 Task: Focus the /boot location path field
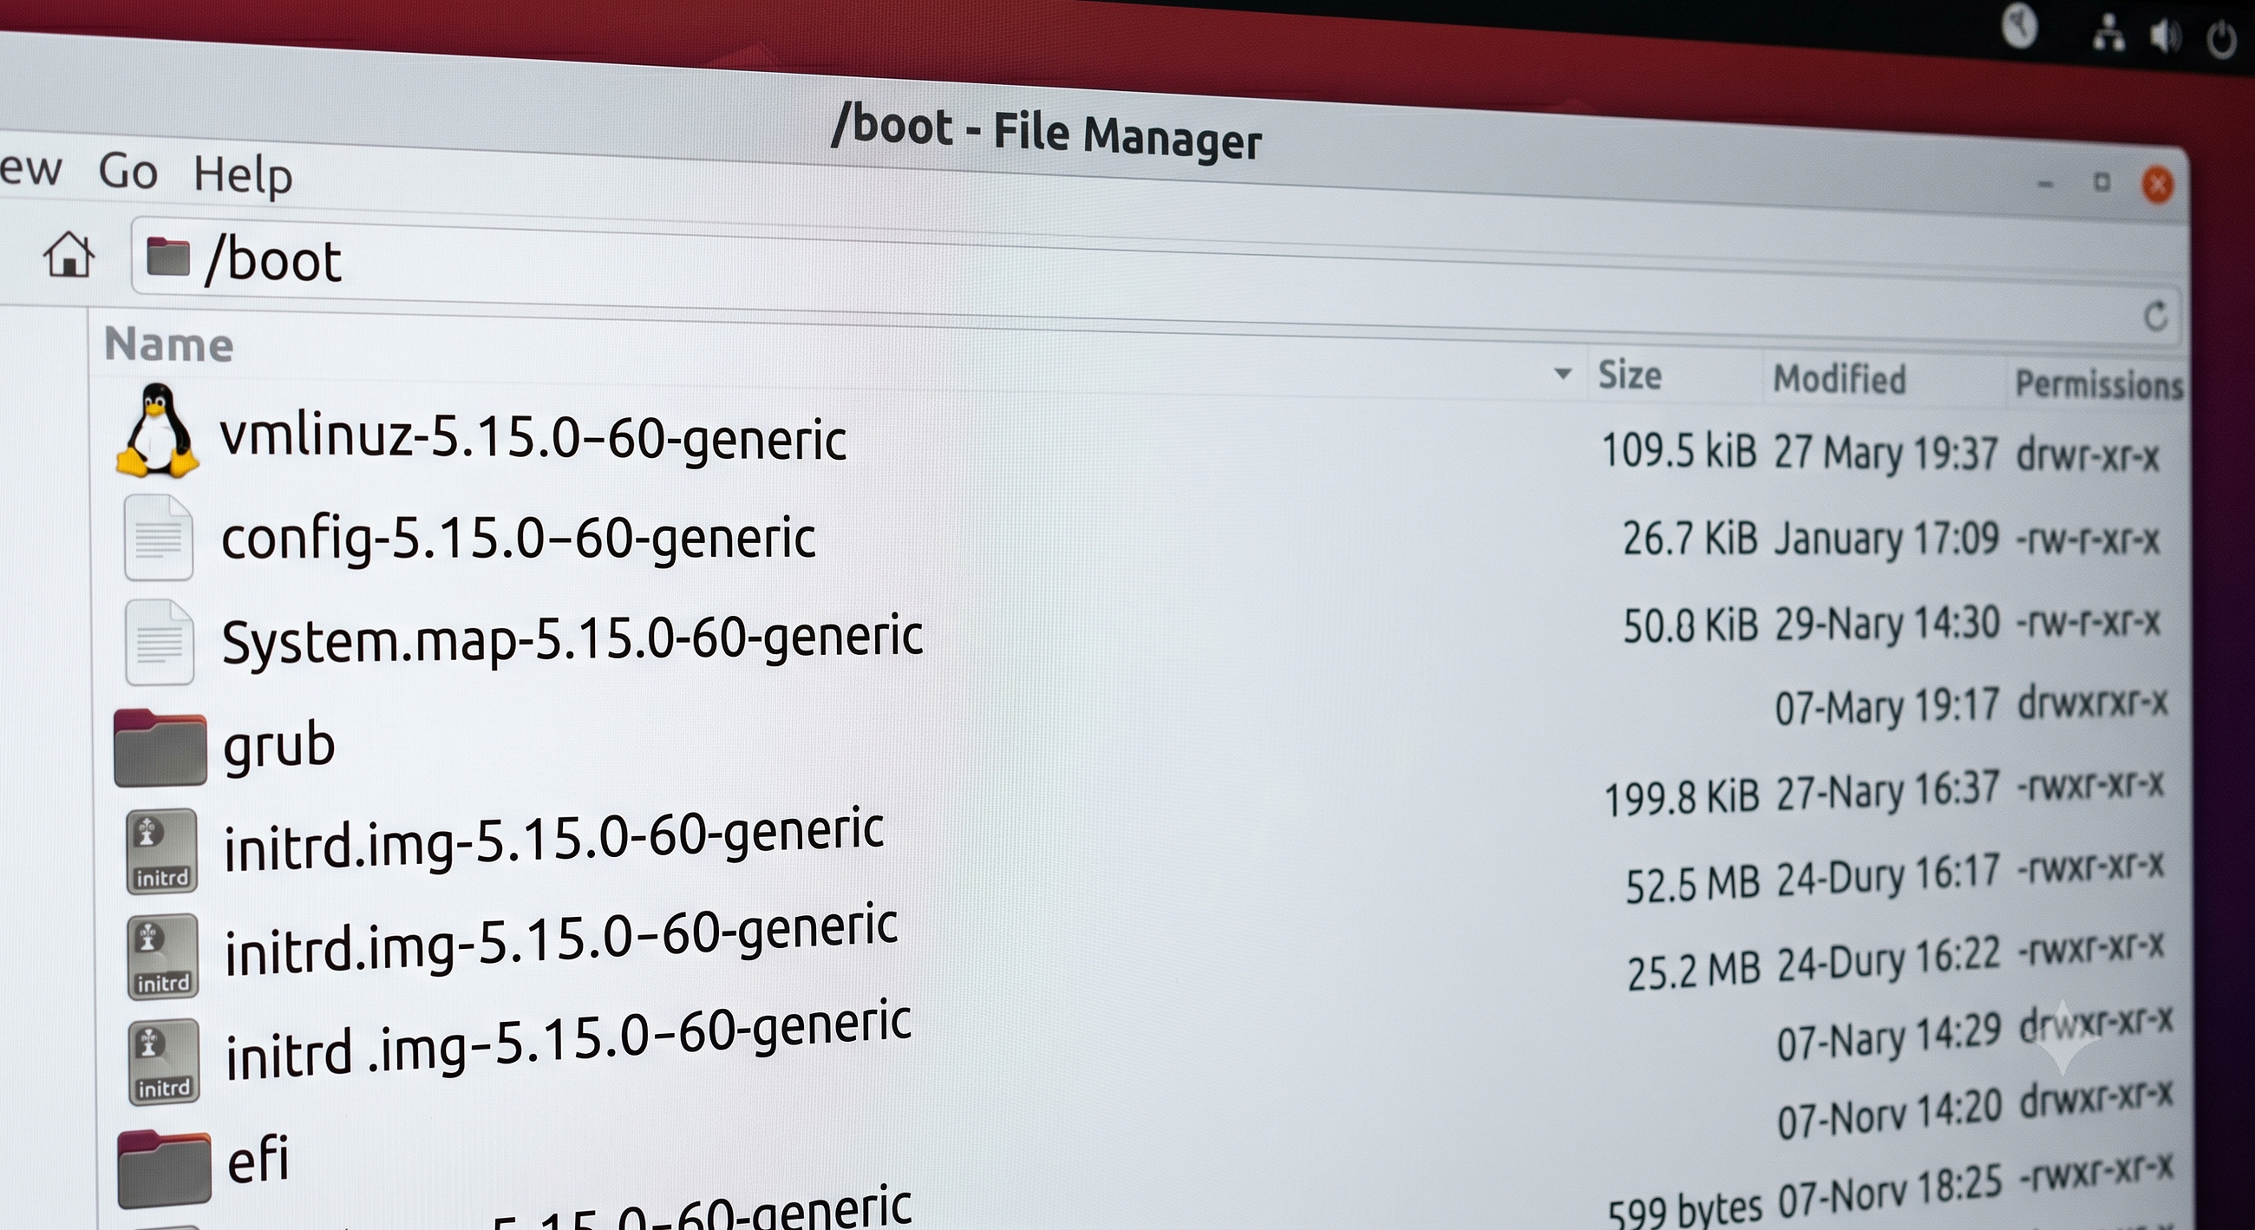tap(1154, 280)
